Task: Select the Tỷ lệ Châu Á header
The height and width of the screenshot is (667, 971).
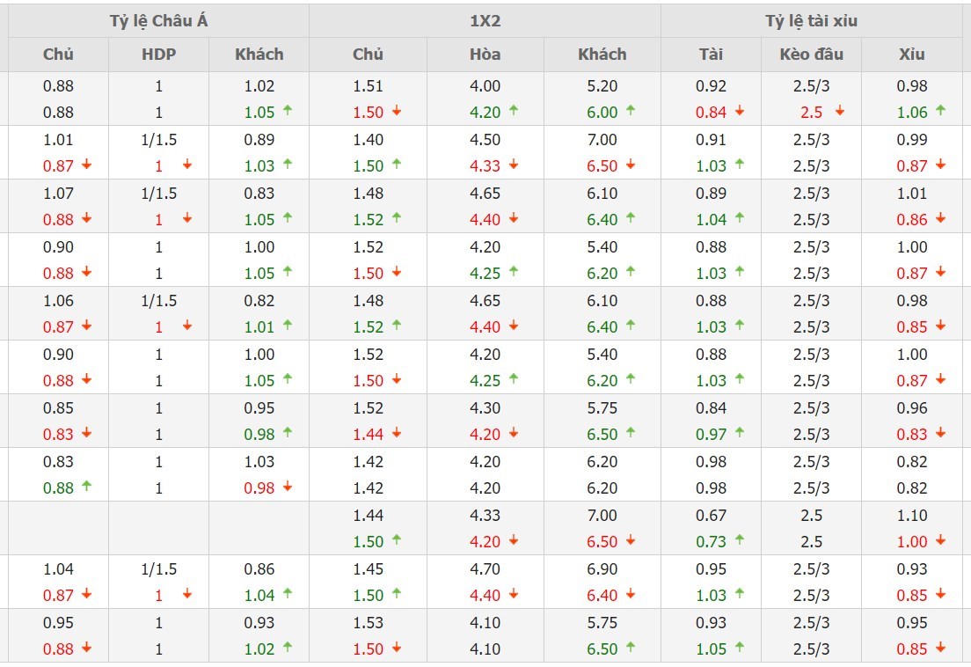Action: [x=158, y=21]
